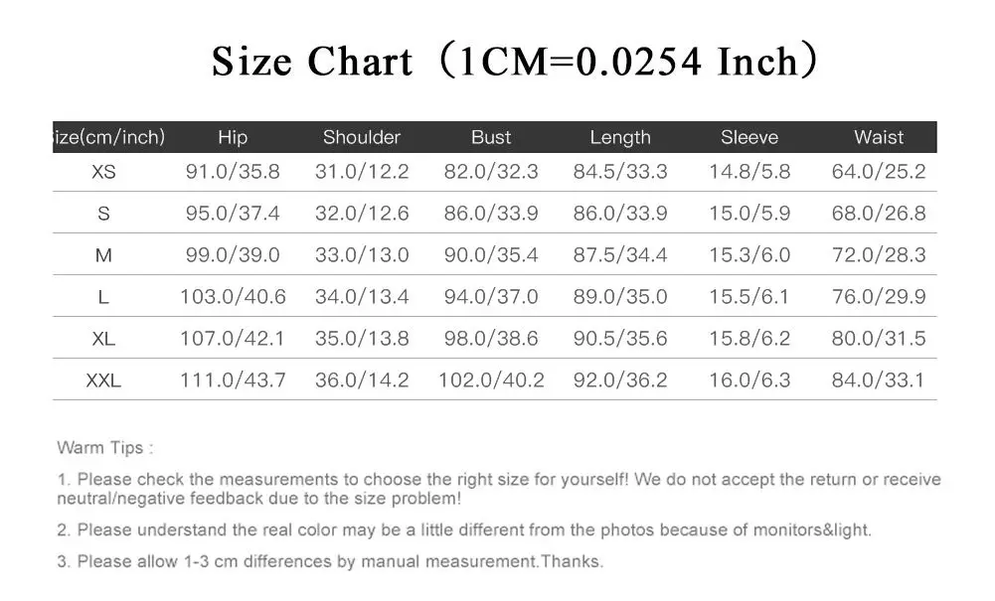Select the S bust value 86.0/33.9
Viewport: 995px width, 601px height.
click(490, 214)
